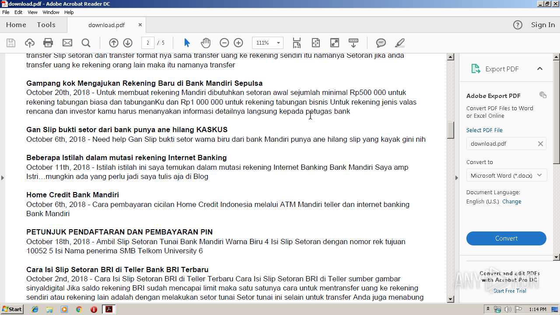Open the Edit menu
This screenshot has height=315, width=560.
tap(18, 12)
